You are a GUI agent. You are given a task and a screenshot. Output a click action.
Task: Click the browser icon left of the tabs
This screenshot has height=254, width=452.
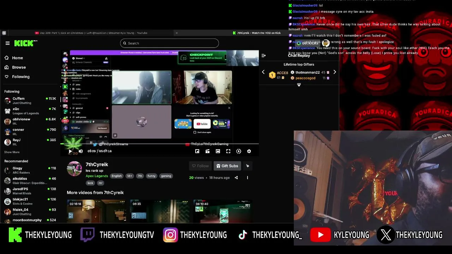(x=4, y=33)
